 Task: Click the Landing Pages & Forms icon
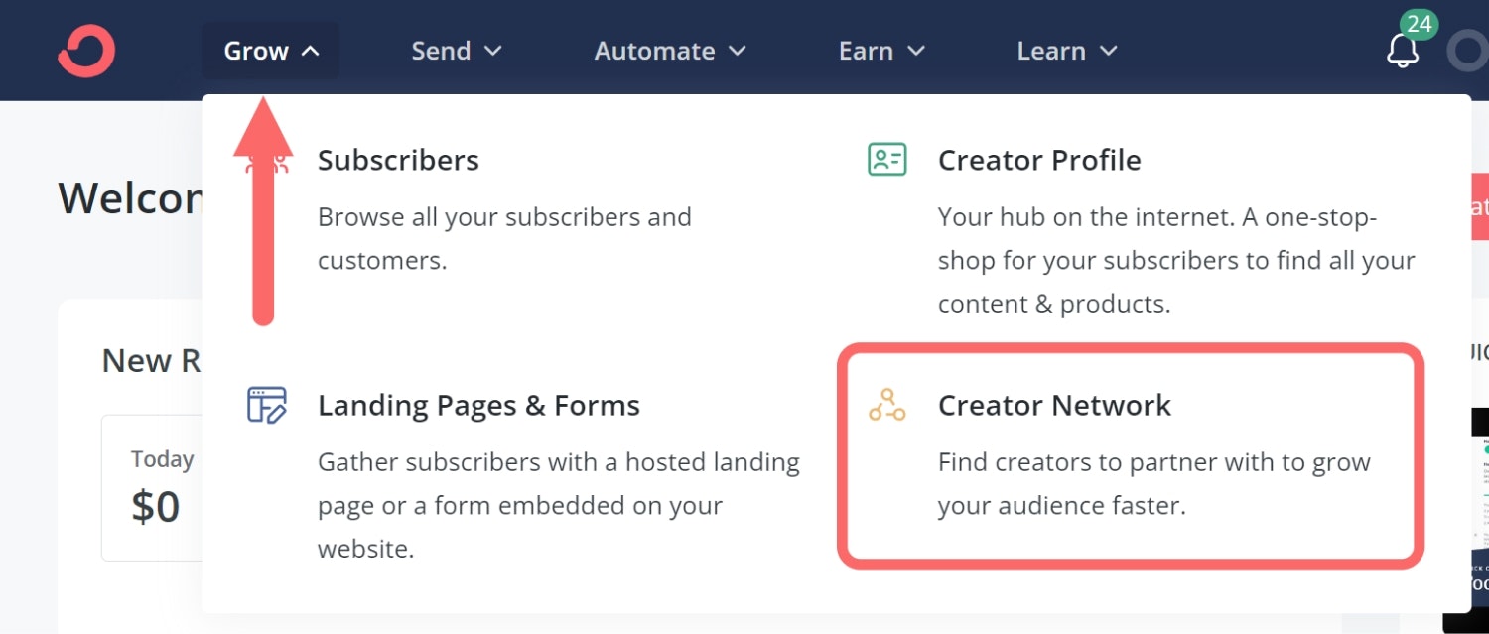(266, 405)
